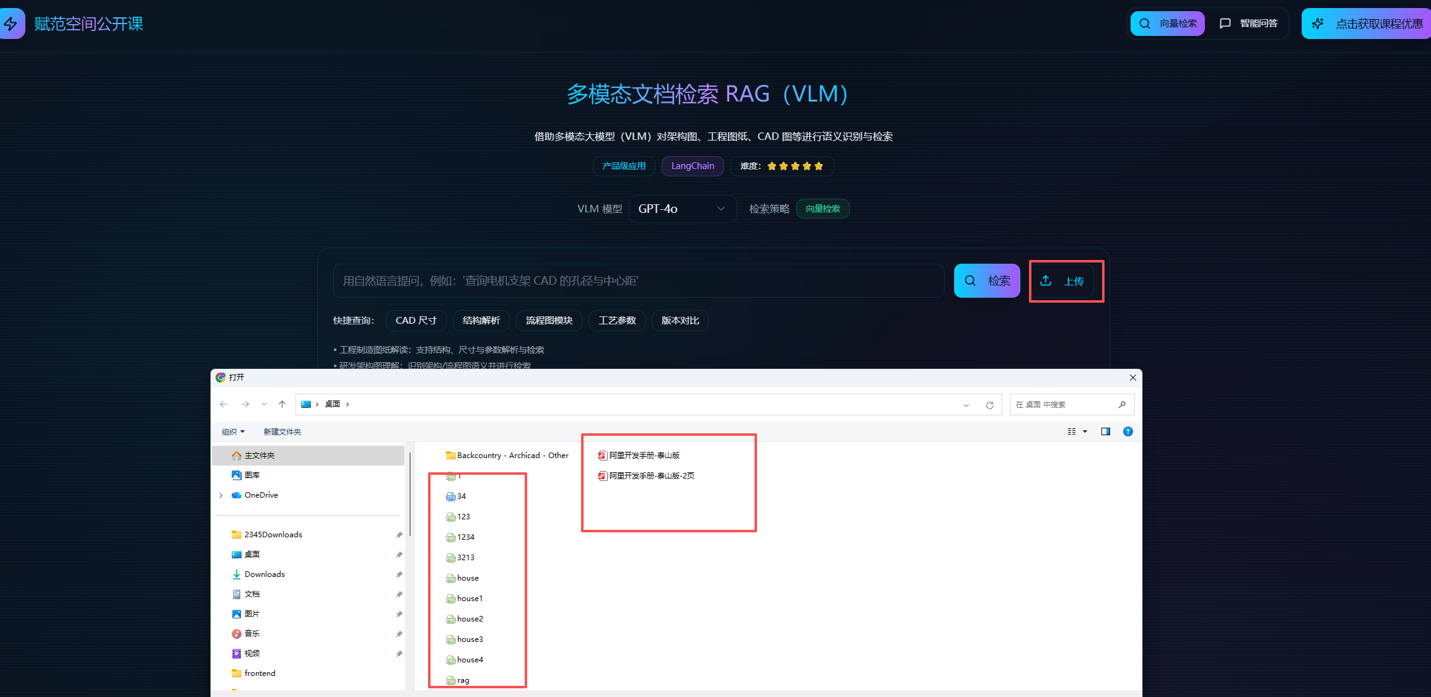Toggle the preview pane icon
The width and height of the screenshot is (1431, 697).
point(1105,431)
